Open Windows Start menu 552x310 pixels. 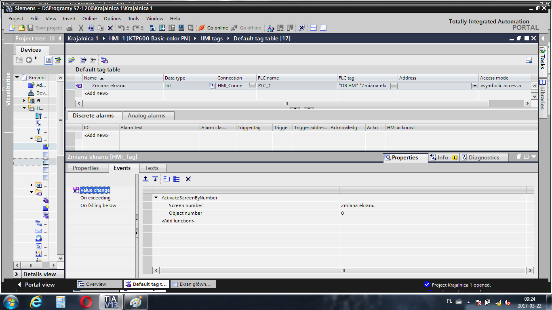(x=10, y=302)
